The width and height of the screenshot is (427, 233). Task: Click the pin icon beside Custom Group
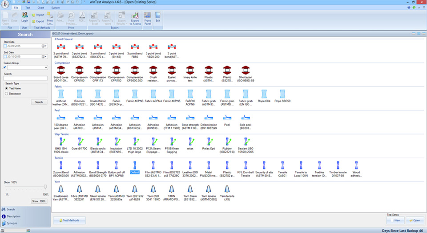[4, 67]
